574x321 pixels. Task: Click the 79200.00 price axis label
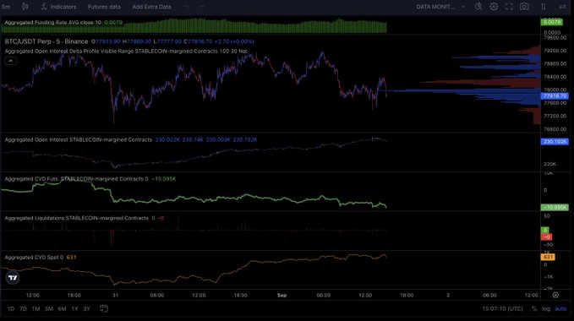point(555,51)
